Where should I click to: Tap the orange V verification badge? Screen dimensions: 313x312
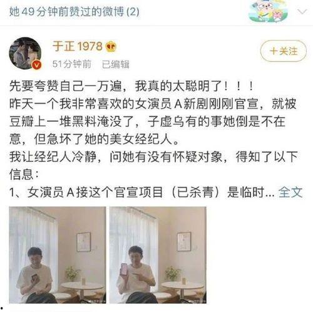click(37, 65)
